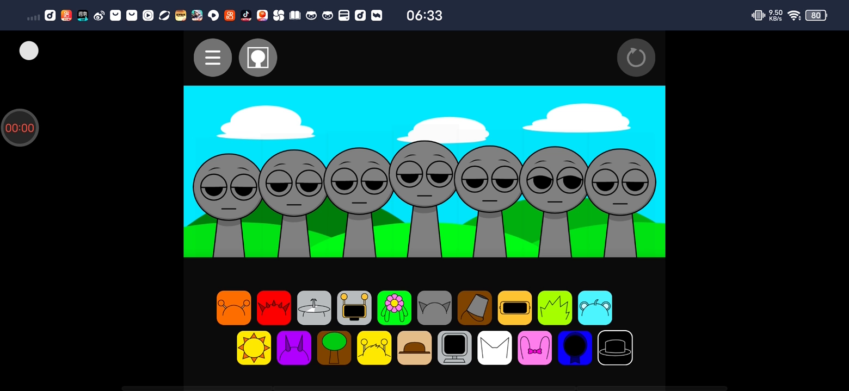
Task: Select the green icon with pink flower
Action: coord(394,308)
